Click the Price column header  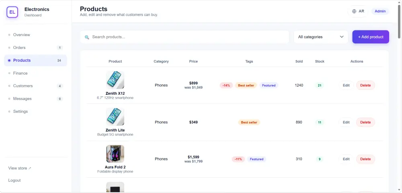(193, 61)
